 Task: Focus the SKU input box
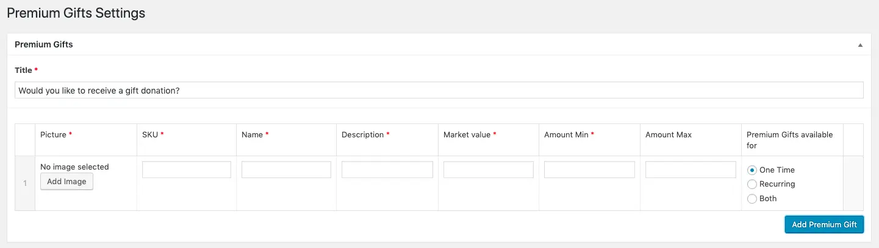(x=187, y=170)
